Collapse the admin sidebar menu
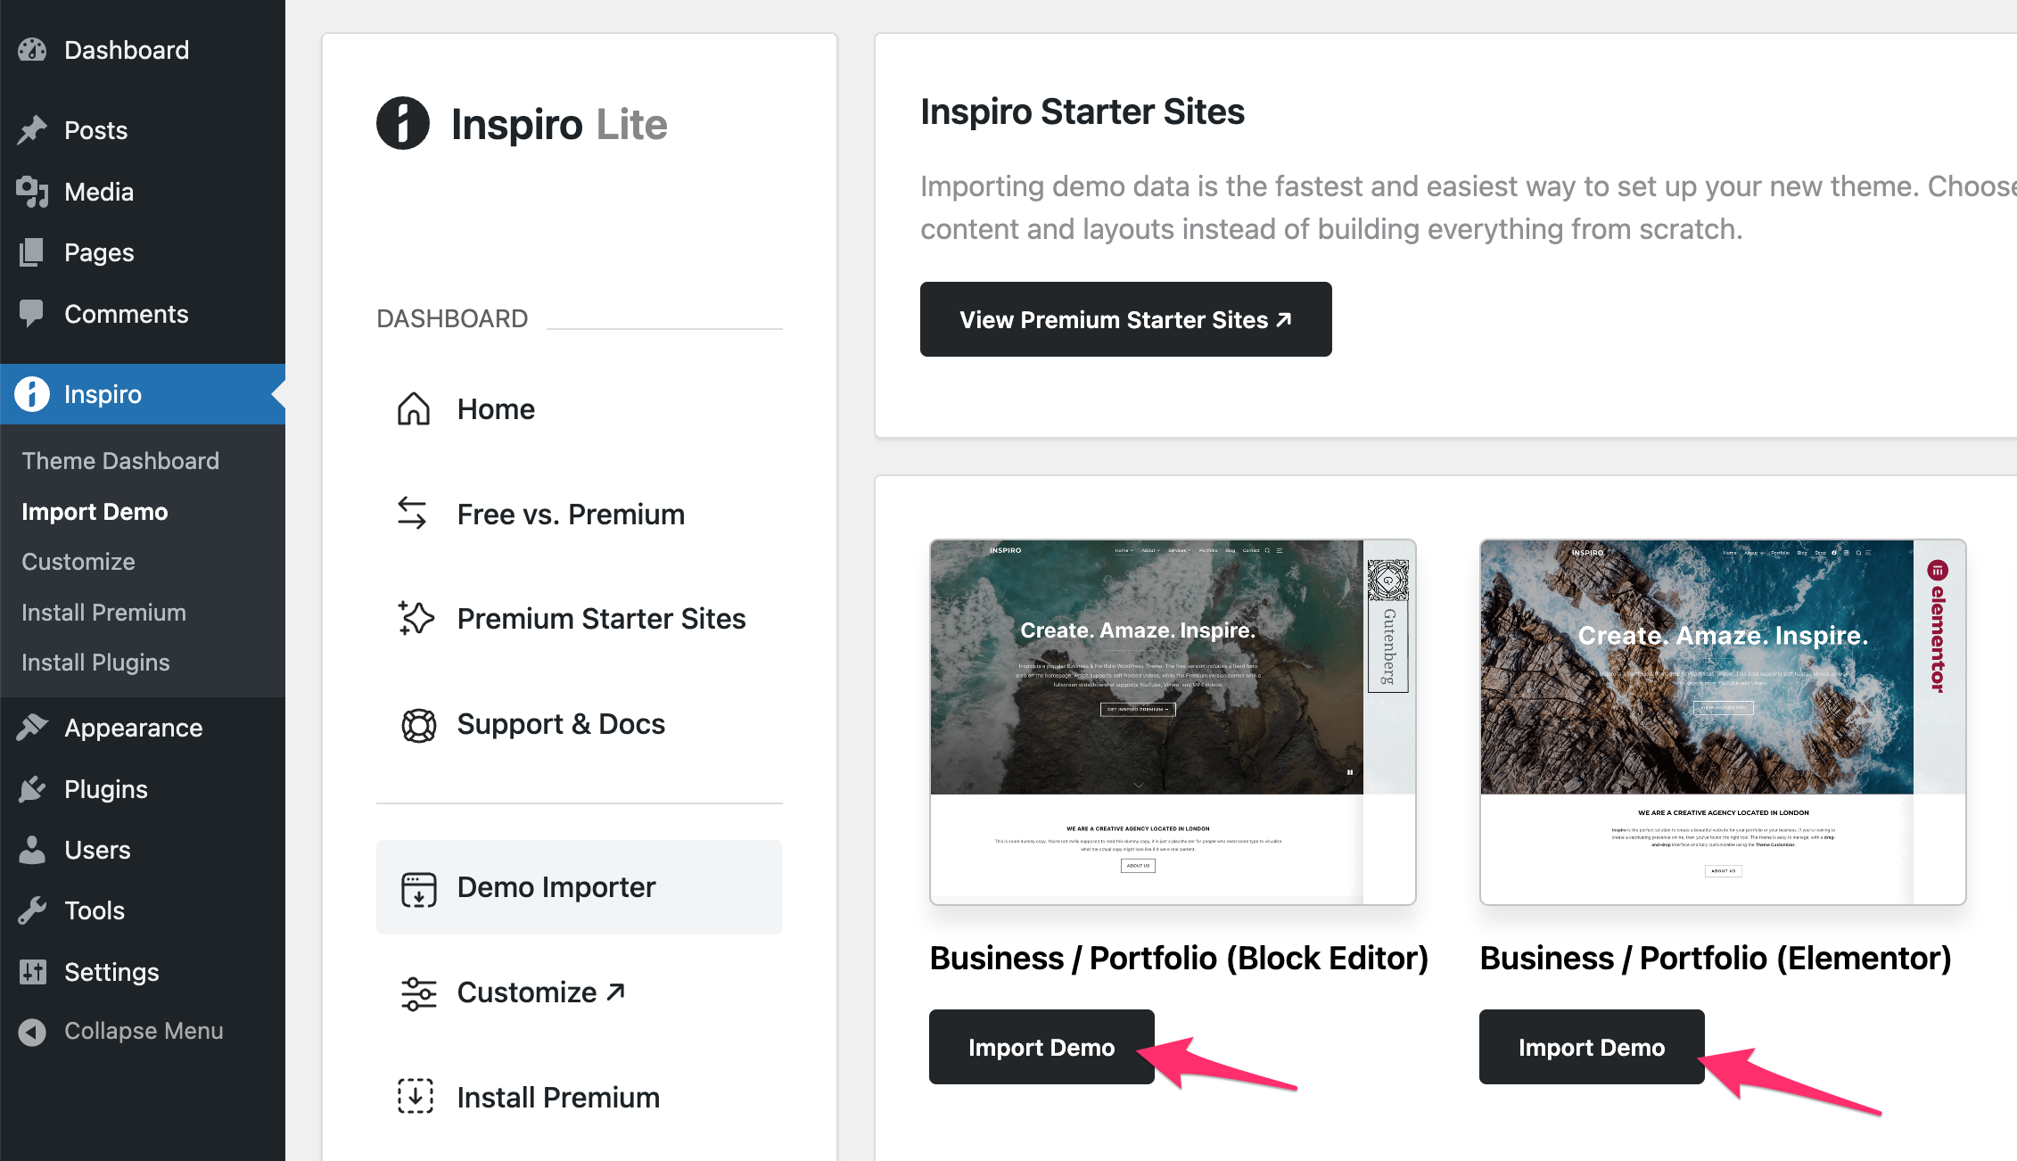This screenshot has height=1161, width=2017. 143,1031
